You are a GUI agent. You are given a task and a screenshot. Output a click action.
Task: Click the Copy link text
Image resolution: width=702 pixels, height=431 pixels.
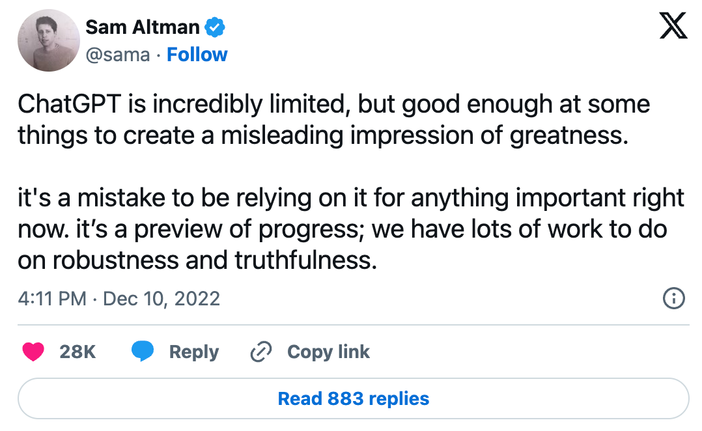(328, 352)
